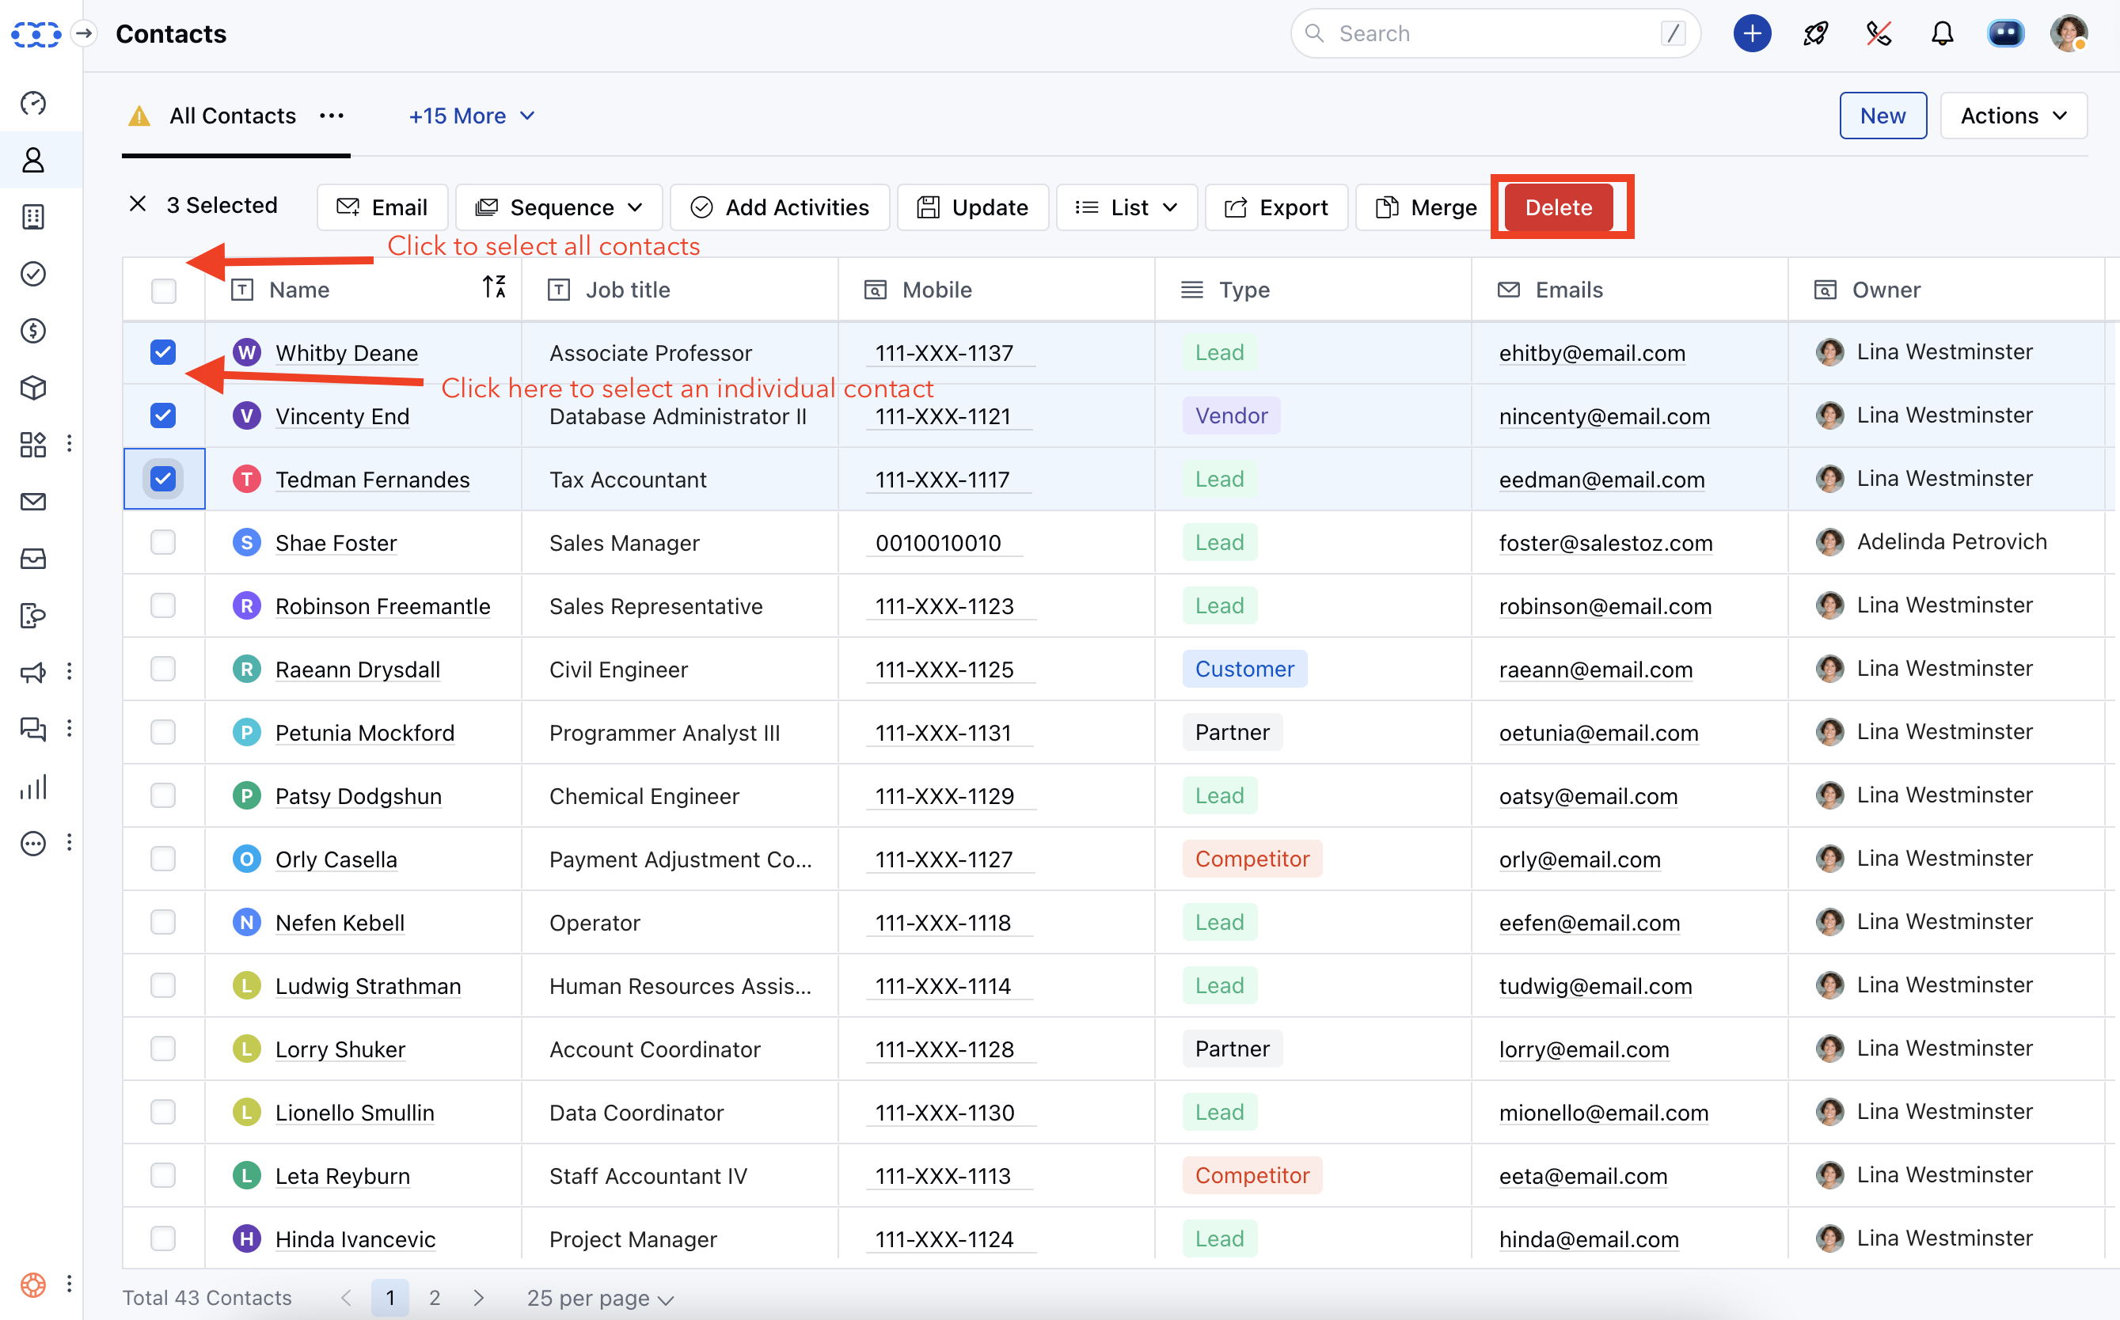Screen dimensions: 2120x1320
Task: Go to page 2 of contacts
Action: 435,1298
